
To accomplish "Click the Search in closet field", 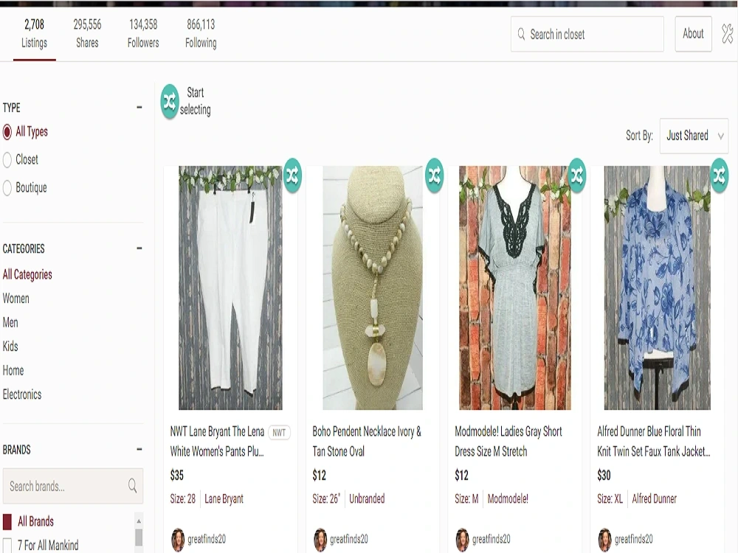I will click(587, 34).
